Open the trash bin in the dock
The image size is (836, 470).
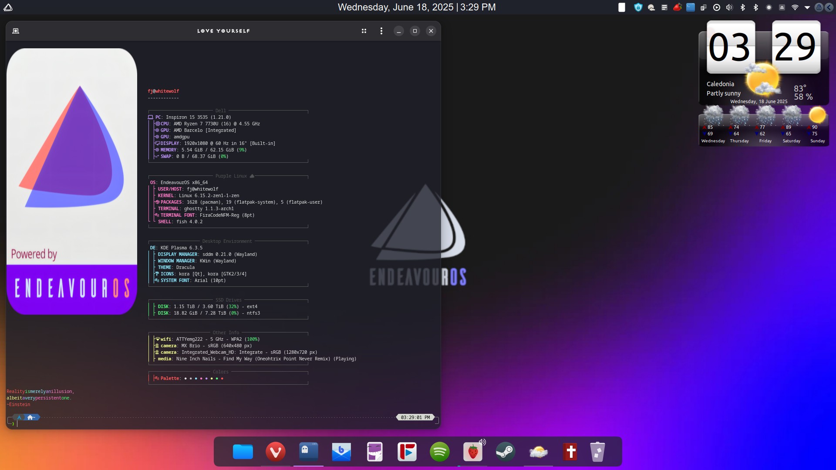[597, 451]
